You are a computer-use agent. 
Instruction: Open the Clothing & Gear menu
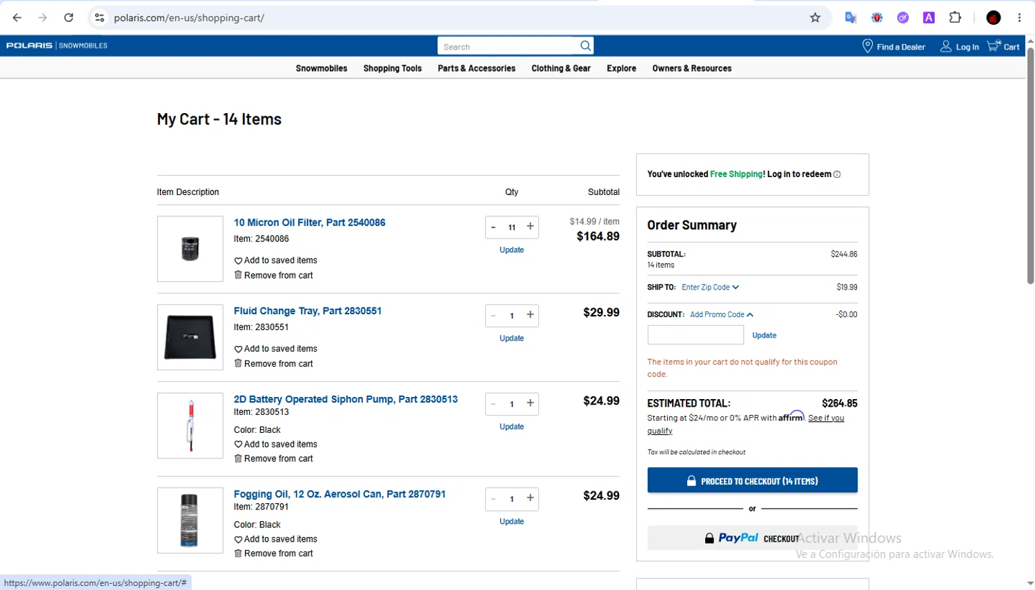(x=561, y=68)
